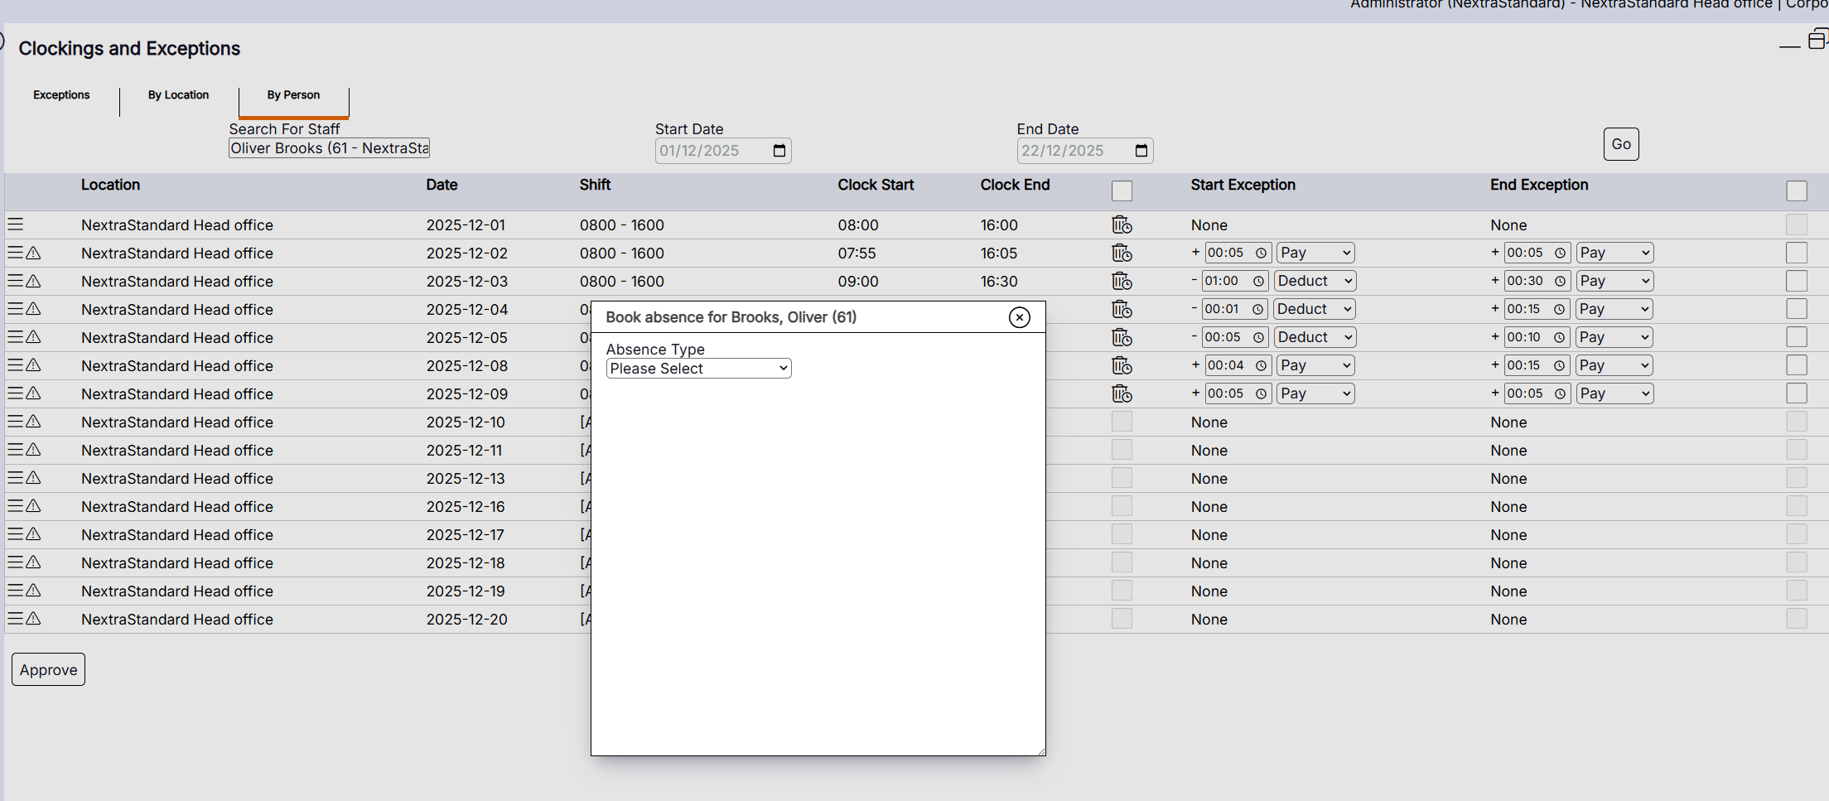Open Absence Type Please Select dropdown
Screen dimensions: 1829x801
point(698,369)
